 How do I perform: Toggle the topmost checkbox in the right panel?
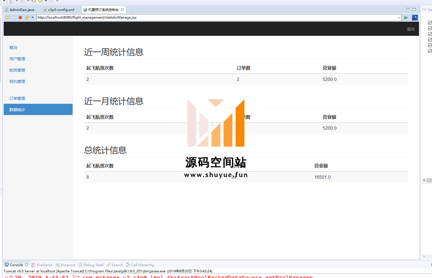tap(430, 23)
